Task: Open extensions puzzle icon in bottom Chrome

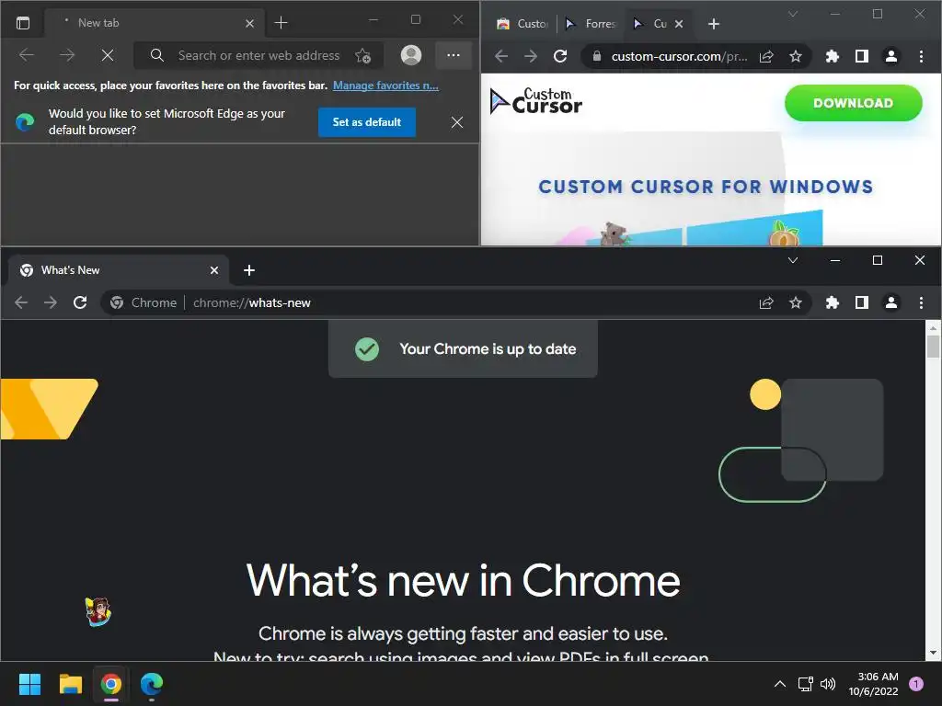Action: click(x=832, y=302)
